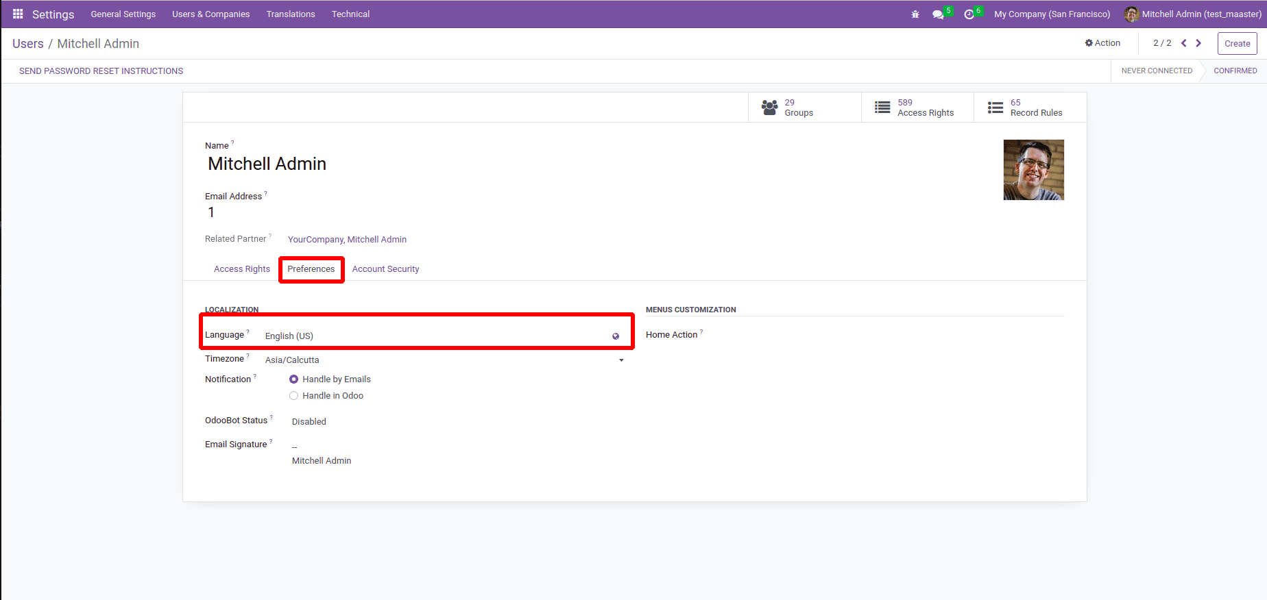
Task: Select Handle by Emails radio
Action: pyautogui.click(x=293, y=379)
